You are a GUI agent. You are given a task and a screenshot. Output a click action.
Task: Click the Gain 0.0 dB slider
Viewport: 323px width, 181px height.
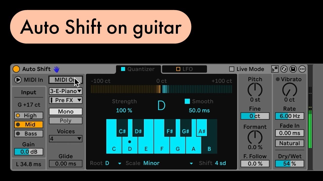coord(29,152)
